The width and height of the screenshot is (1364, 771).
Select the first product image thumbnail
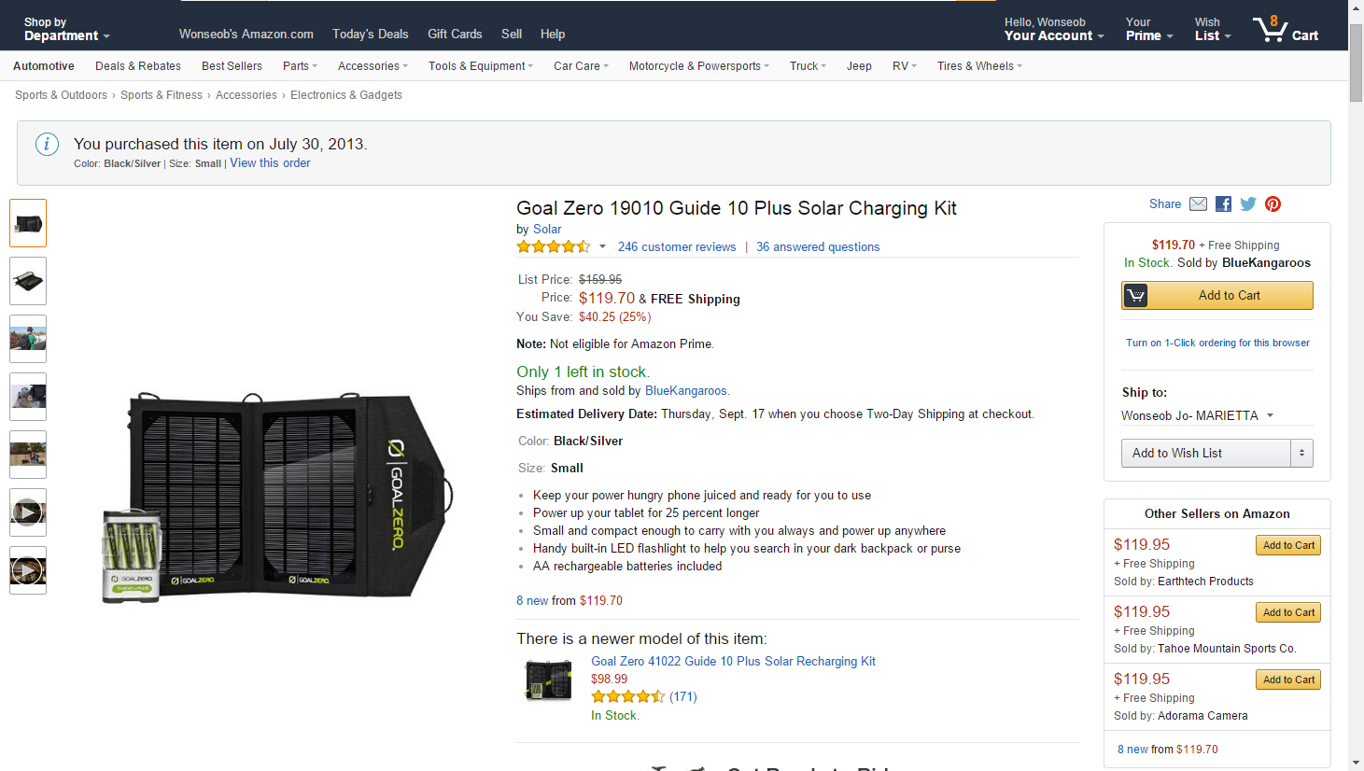[x=28, y=223]
